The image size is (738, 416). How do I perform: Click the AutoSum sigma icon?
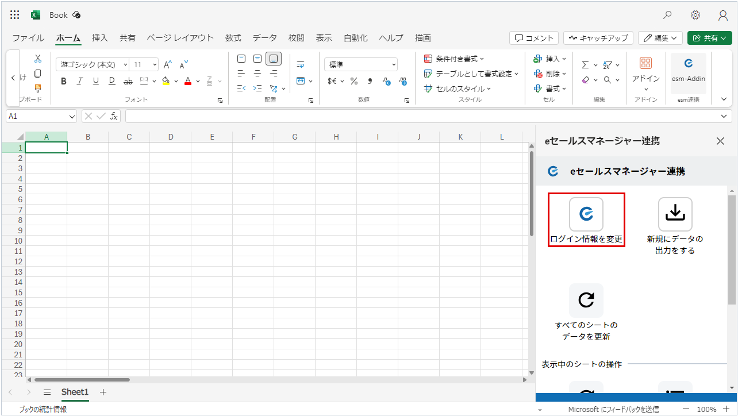pos(586,65)
